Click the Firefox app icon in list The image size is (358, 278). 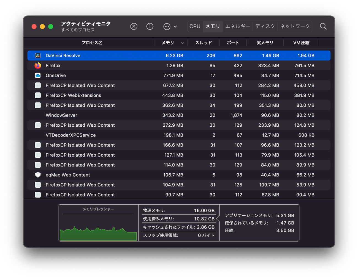(x=38, y=65)
